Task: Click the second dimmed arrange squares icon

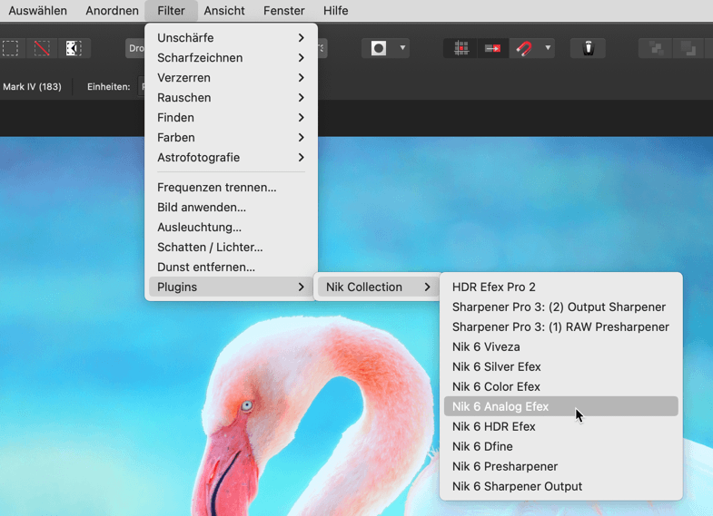Action: 688,48
